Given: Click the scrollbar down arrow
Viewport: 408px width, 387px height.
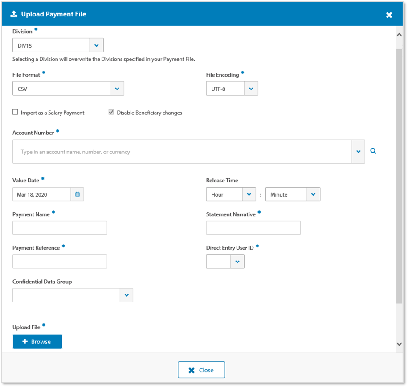Looking at the screenshot, I should (399, 344).
